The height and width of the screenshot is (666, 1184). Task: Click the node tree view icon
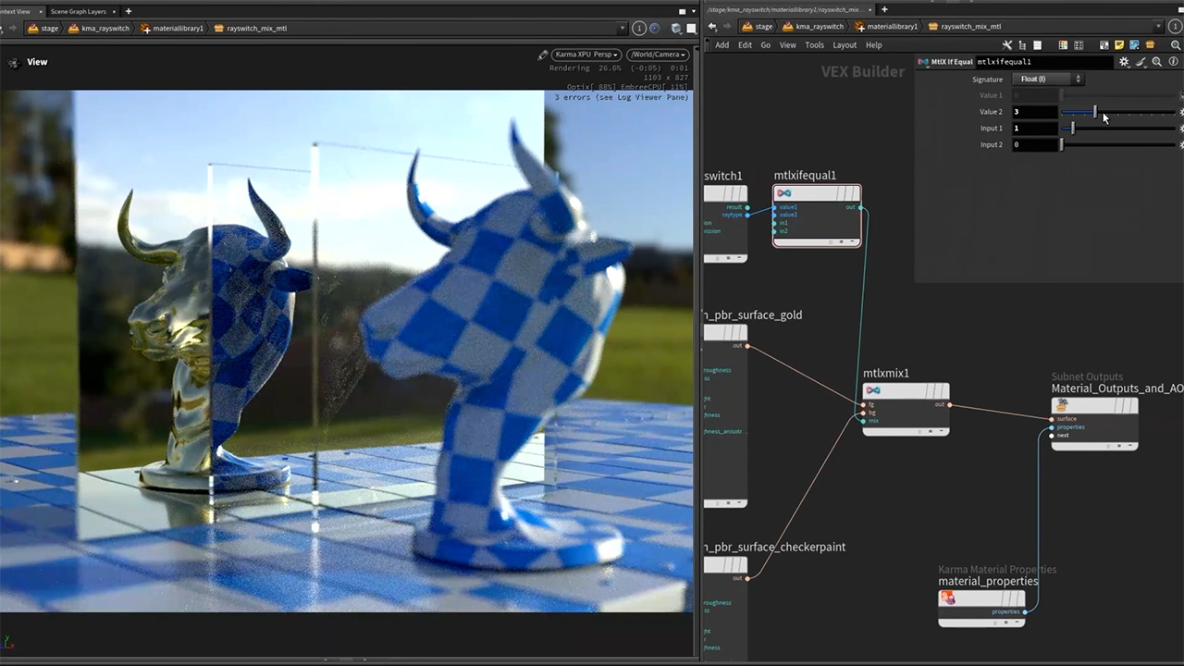(x=1022, y=44)
